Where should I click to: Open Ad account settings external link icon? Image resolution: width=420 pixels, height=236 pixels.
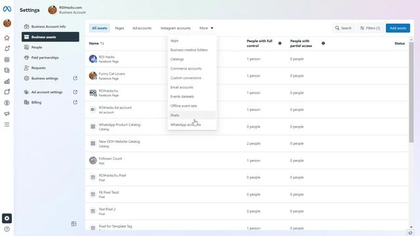click(x=75, y=92)
